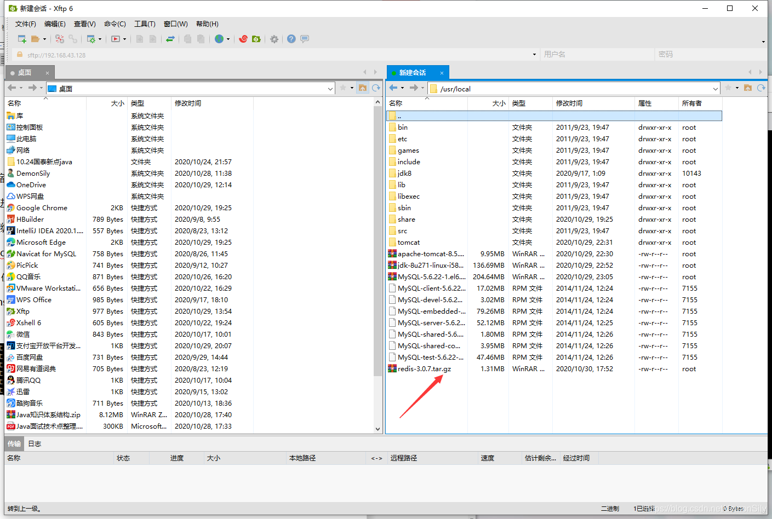Open the local pane favorites dropdown arrow
Screen dimensions: 772x519
351,88
